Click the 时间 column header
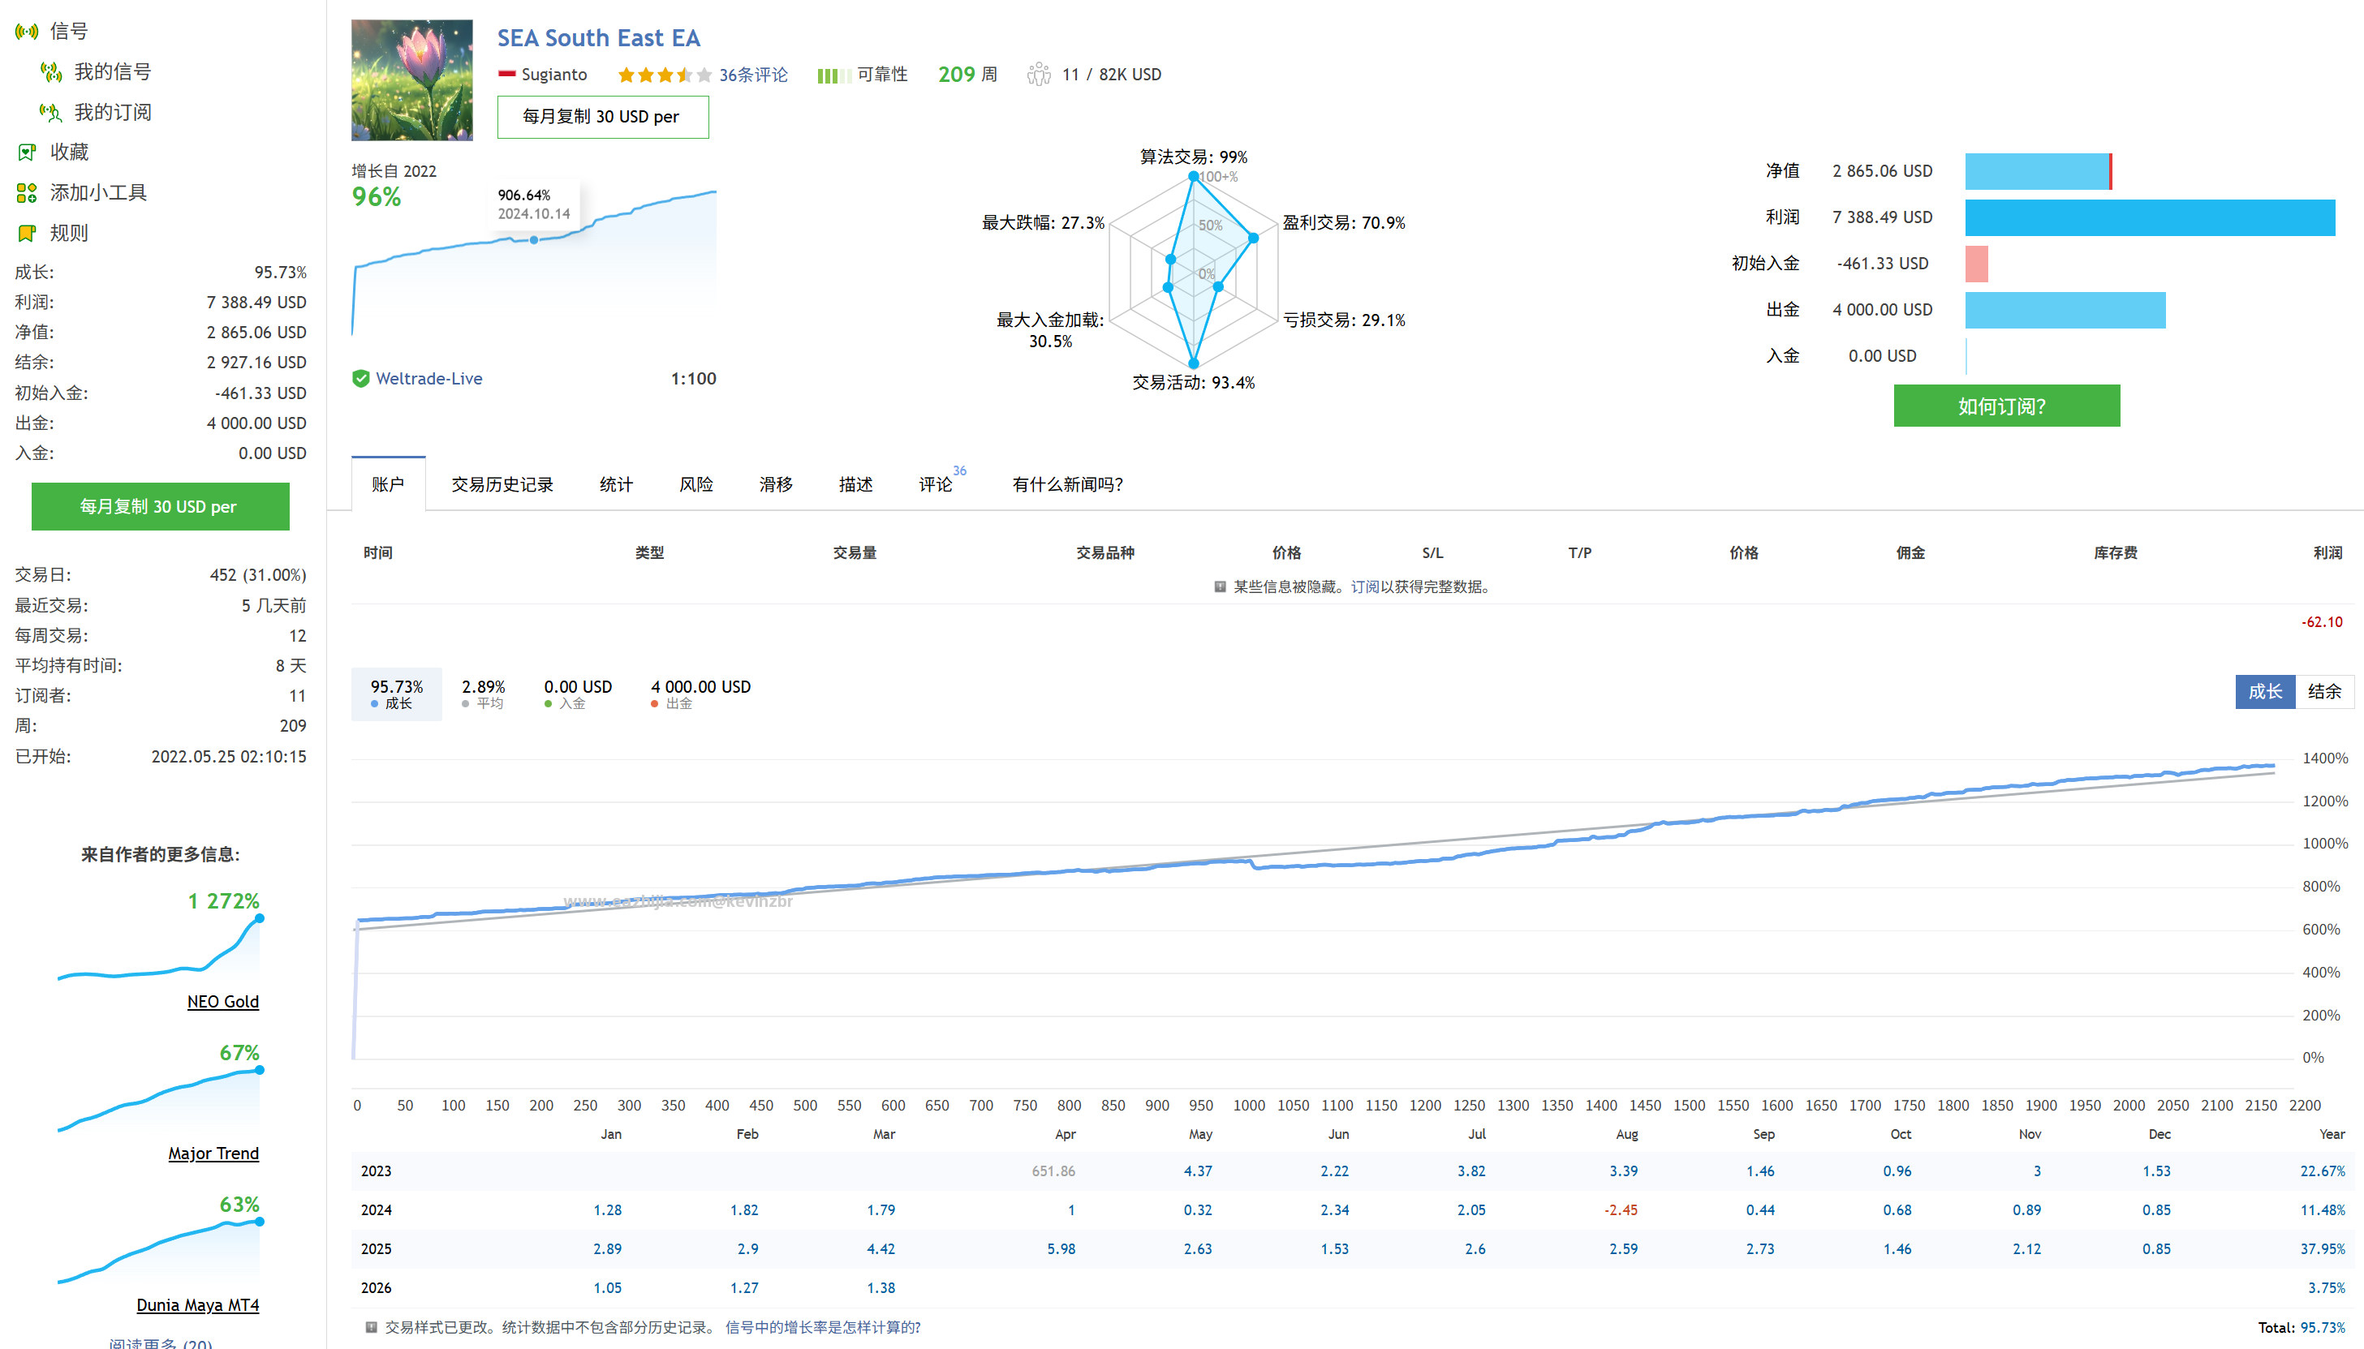2364x1349 pixels. [x=378, y=553]
